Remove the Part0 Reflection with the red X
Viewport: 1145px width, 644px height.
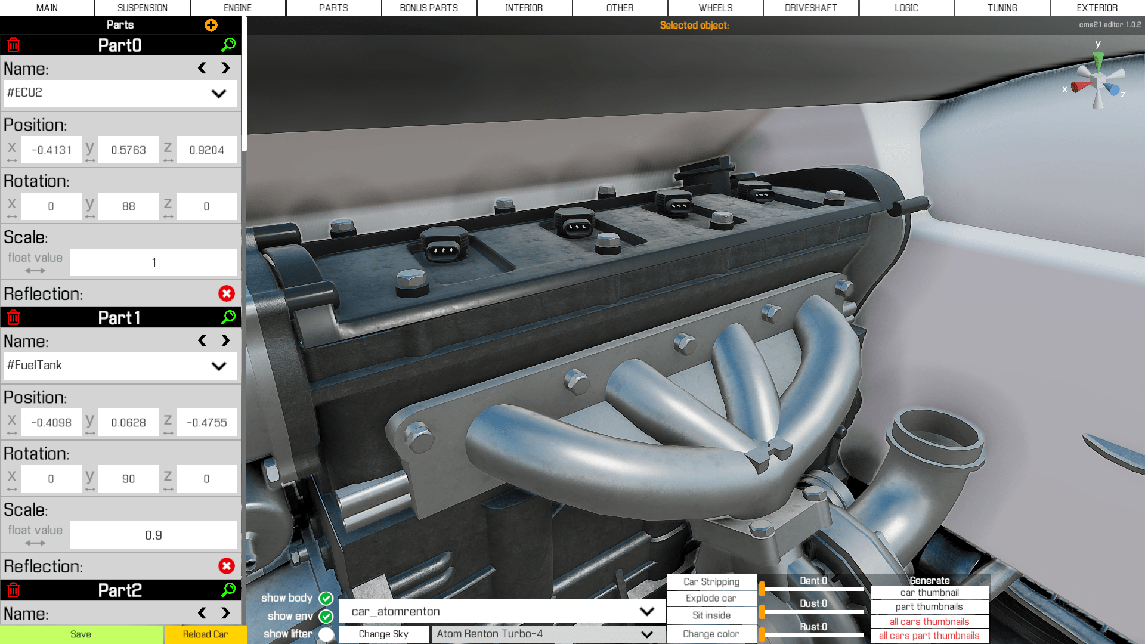[x=227, y=293]
